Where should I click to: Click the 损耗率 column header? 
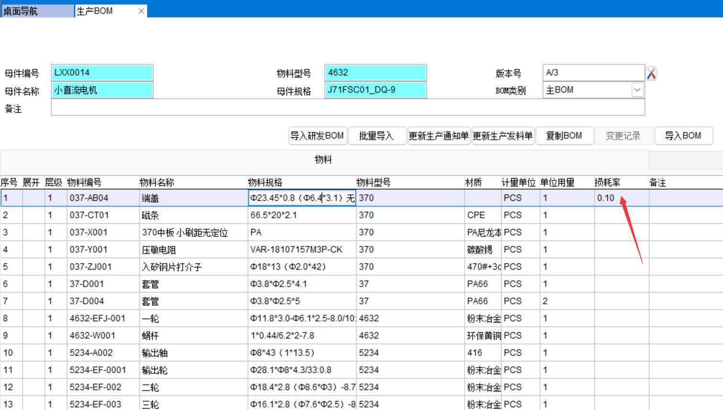[607, 183]
